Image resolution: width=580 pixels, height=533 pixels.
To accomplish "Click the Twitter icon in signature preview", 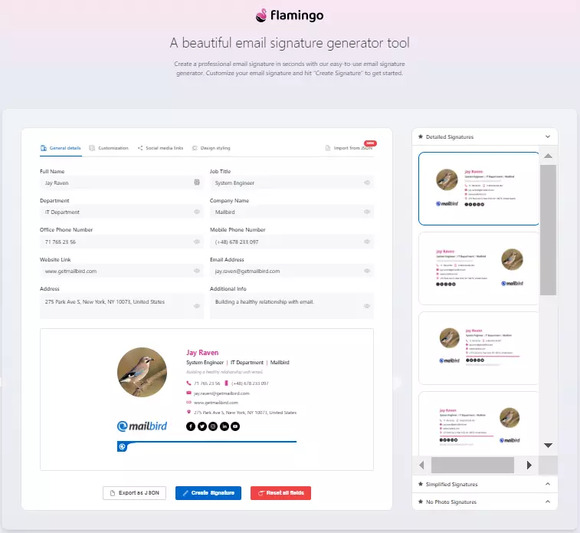I will pyautogui.click(x=202, y=426).
